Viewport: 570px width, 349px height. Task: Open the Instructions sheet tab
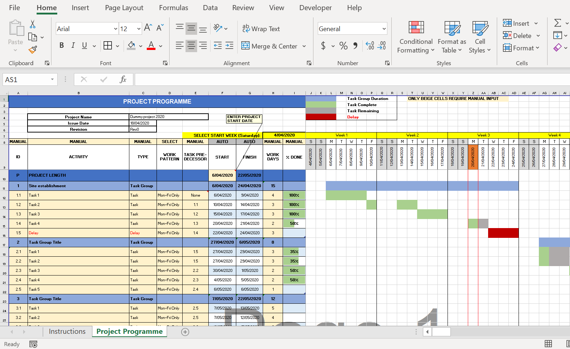tap(67, 331)
